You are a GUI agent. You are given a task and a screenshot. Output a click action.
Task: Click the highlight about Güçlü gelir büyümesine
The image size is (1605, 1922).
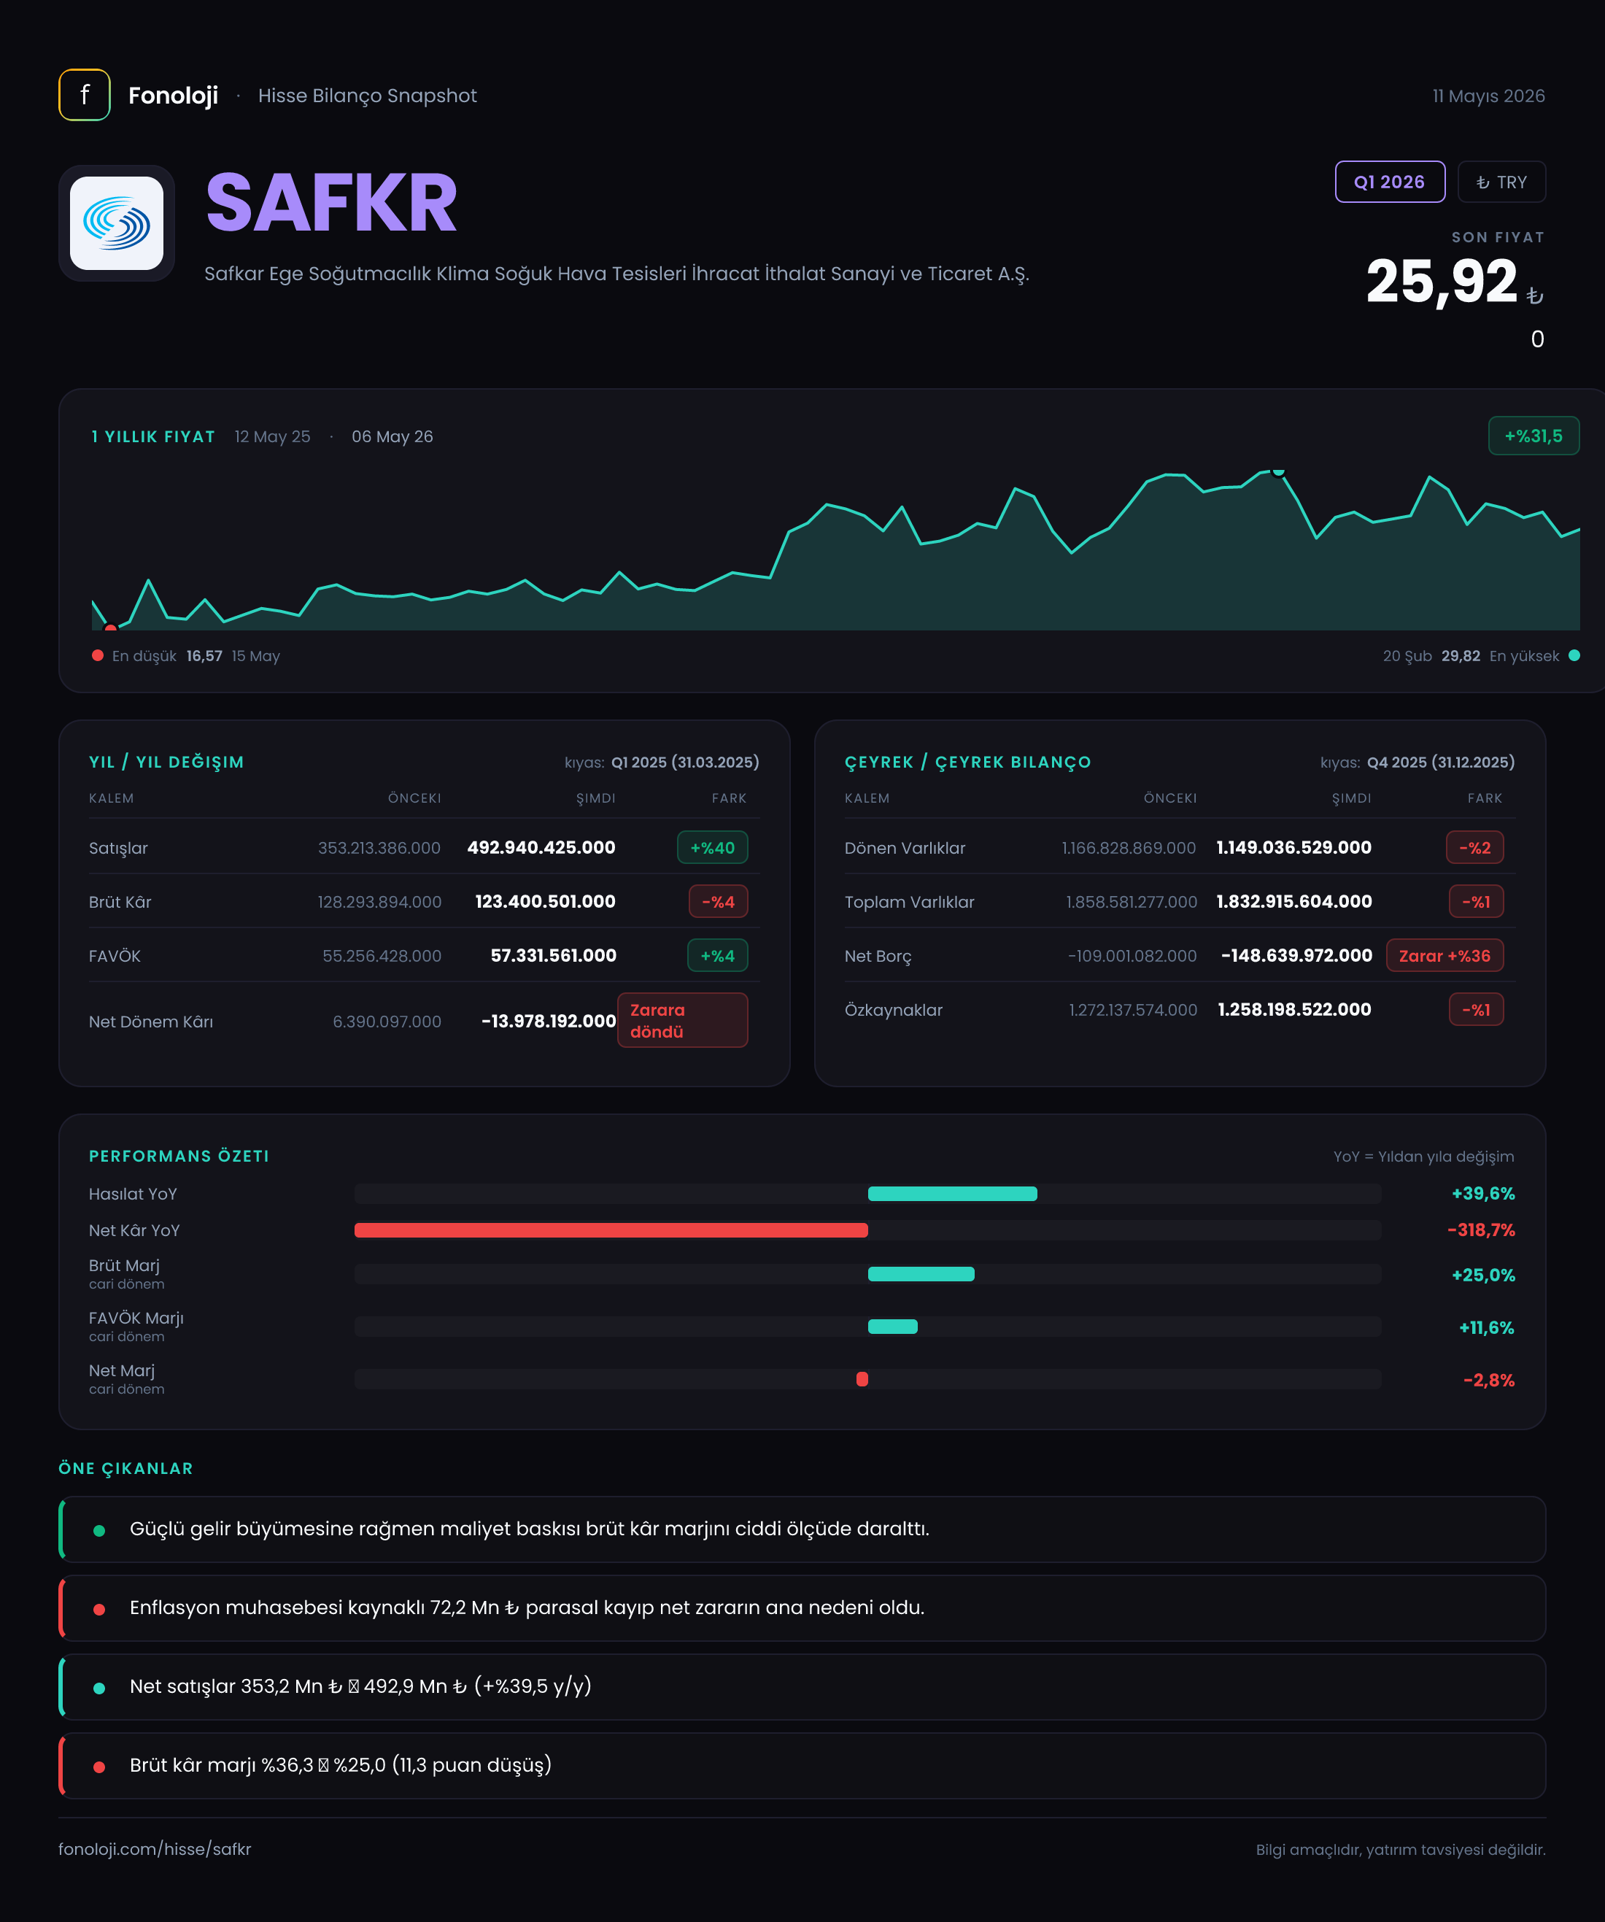pyautogui.click(x=802, y=1529)
